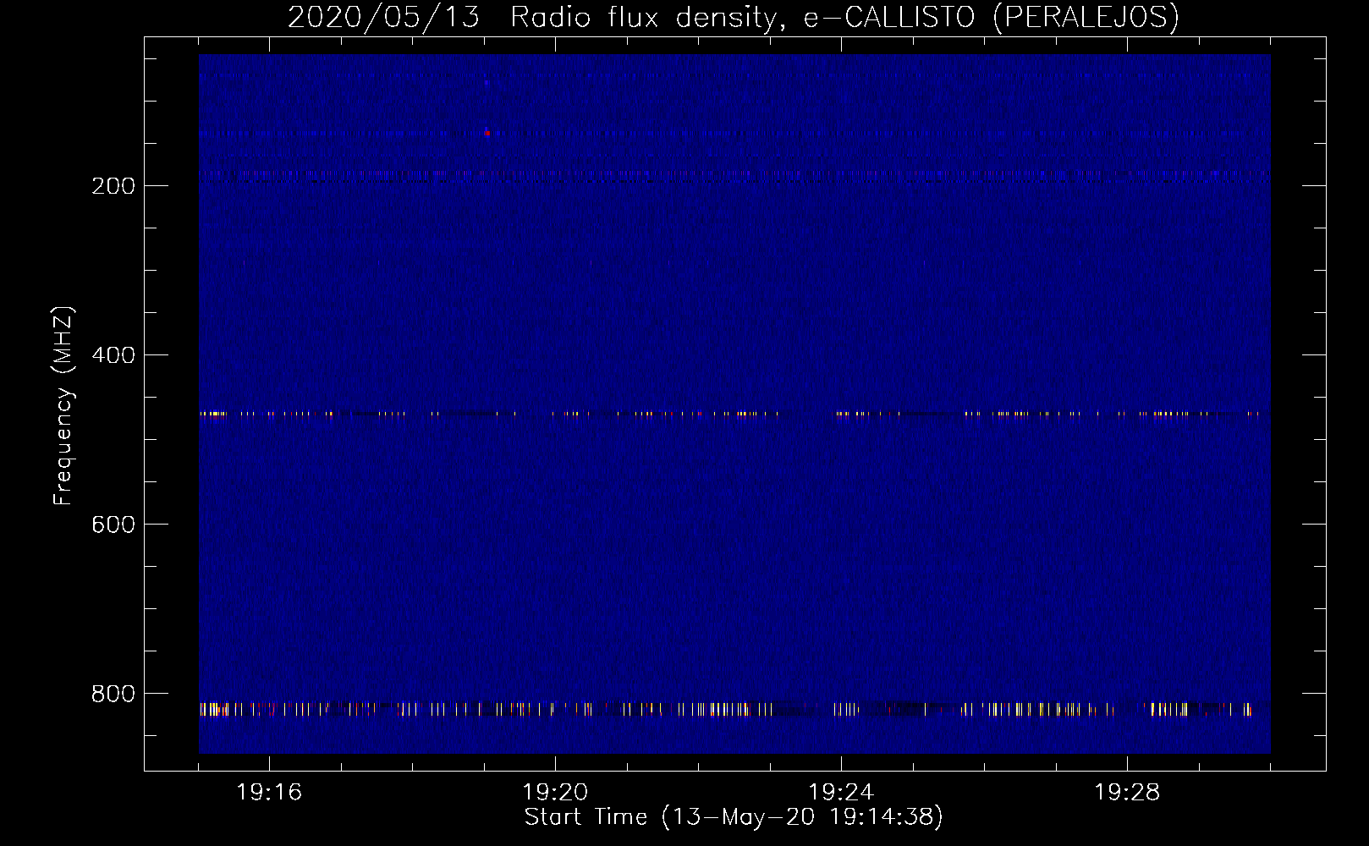Click the plot title naming e-CALLISTO (PERALEJOS)
Image resolution: width=1369 pixels, height=846 pixels.
tap(733, 17)
